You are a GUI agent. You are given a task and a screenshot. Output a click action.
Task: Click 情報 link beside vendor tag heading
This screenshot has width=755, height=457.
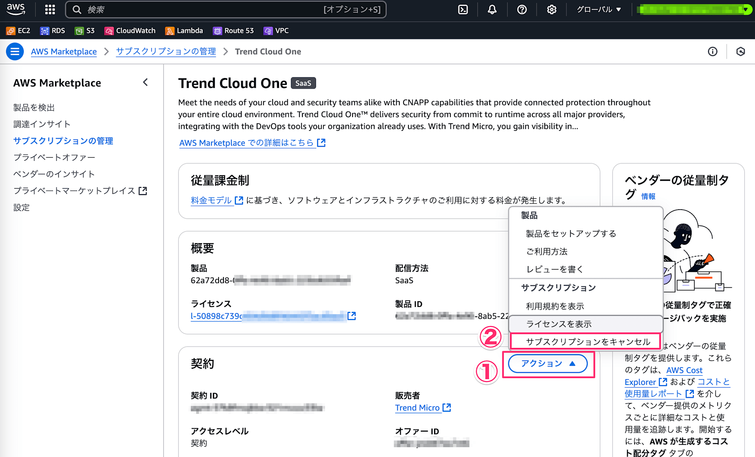pos(648,196)
